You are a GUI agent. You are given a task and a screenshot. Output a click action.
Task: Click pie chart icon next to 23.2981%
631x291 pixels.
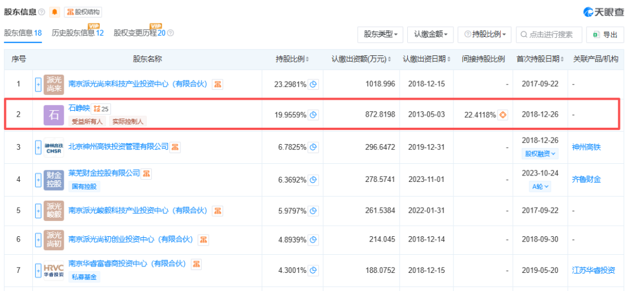pyautogui.click(x=314, y=85)
